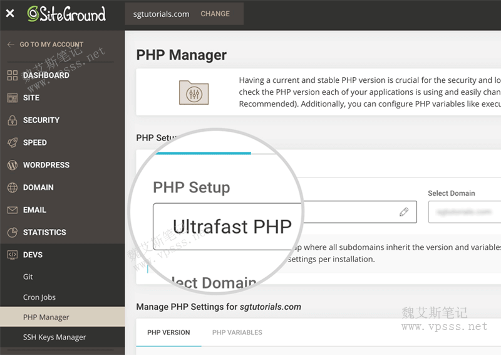Expand the WORDPRESS menu section

(x=46, y=165)
